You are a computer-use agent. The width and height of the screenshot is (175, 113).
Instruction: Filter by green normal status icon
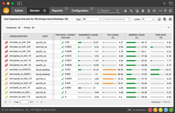point(171,110)
